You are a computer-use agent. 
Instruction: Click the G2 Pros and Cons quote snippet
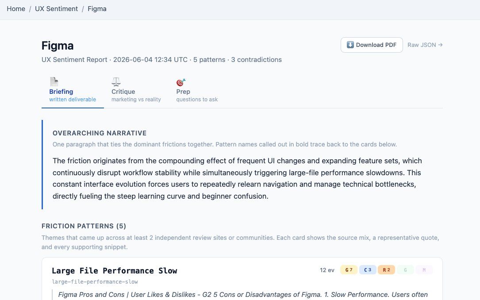pos(243,295)
